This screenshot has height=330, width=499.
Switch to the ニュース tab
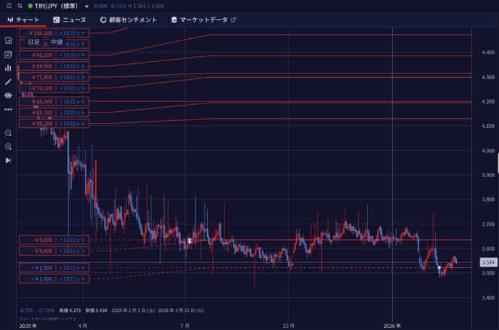coord(69,20)
